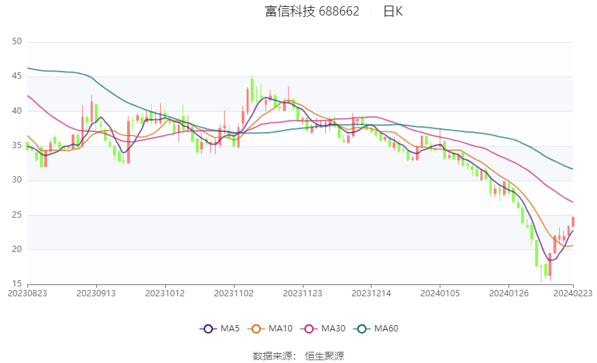This screenshot has height=363, width=597.
Task: Click the 日K label in title
Action: 393,11
